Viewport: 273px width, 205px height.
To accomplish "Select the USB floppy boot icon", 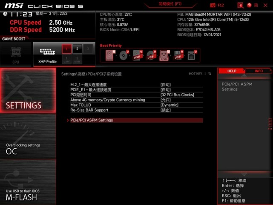I will click(x=178, y=55).
